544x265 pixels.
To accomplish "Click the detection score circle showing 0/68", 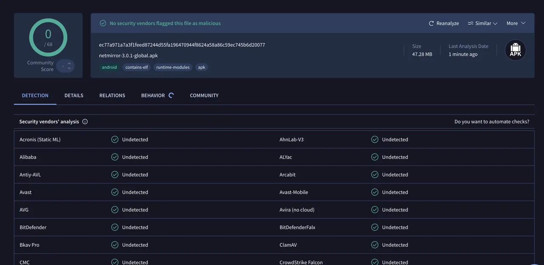I will point(48,37).
